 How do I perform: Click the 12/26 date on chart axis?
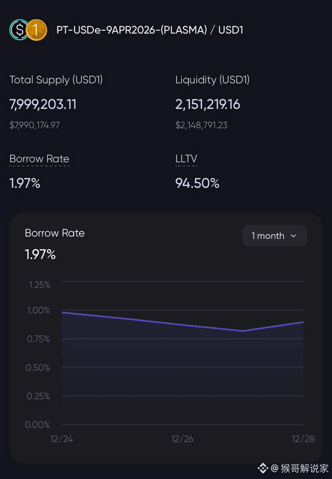(x=182, y=439)
